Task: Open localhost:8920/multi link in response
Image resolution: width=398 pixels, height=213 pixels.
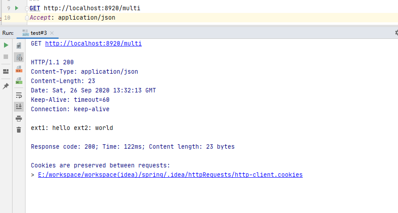Action: (93, 43)
